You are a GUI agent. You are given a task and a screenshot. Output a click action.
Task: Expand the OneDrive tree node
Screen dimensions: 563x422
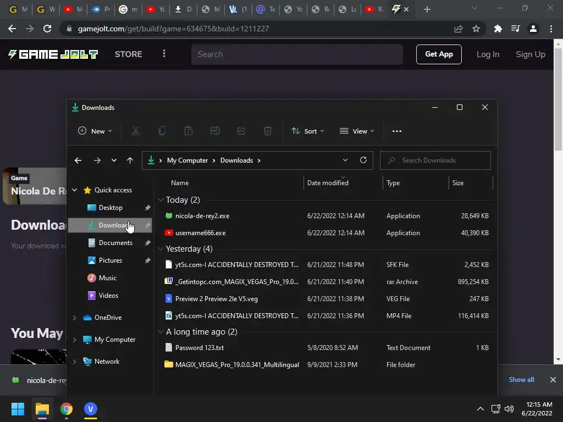point(74,318)
